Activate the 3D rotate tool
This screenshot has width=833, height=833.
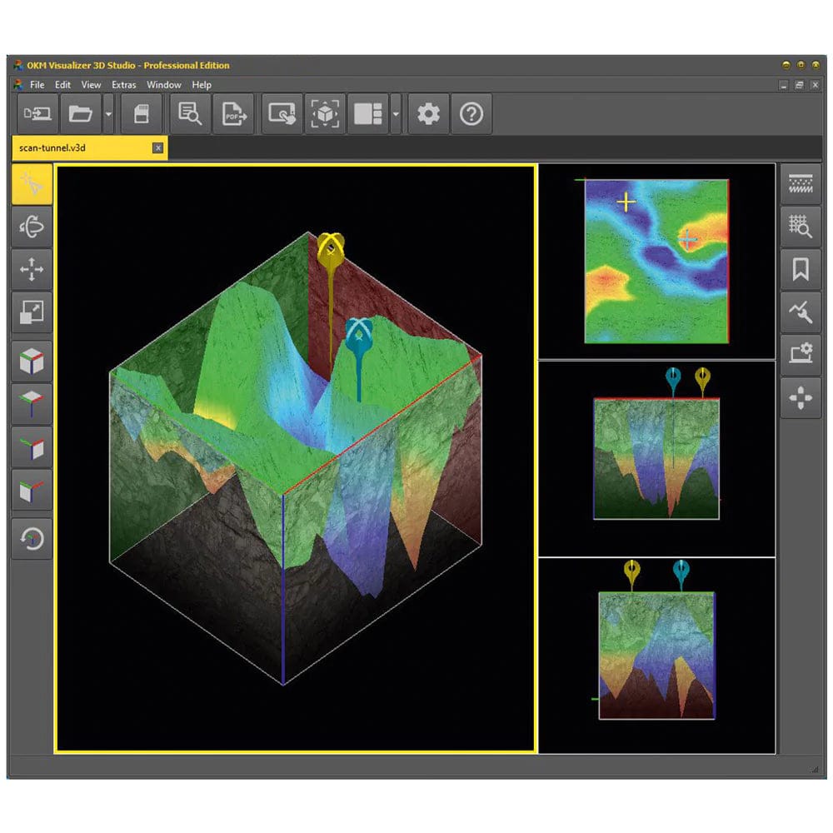(x=31, y=225)
